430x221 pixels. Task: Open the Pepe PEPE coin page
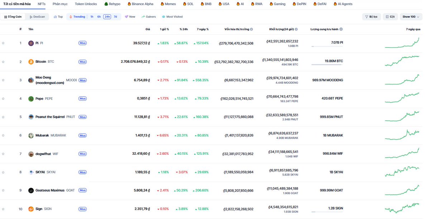pyautogui.click(x=44, y=99)
